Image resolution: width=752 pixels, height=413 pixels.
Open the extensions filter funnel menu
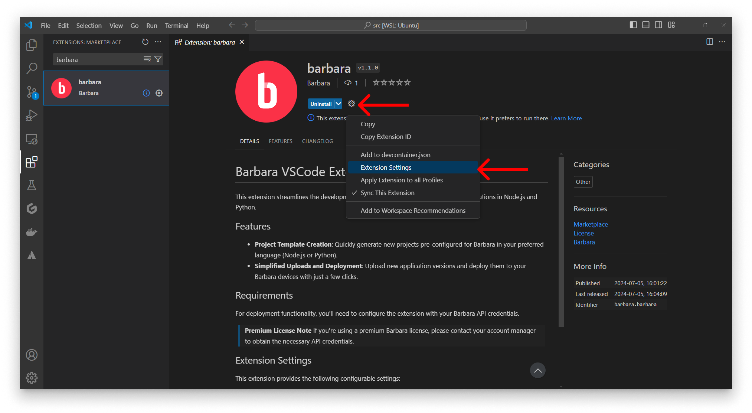(x=158, y=59)
